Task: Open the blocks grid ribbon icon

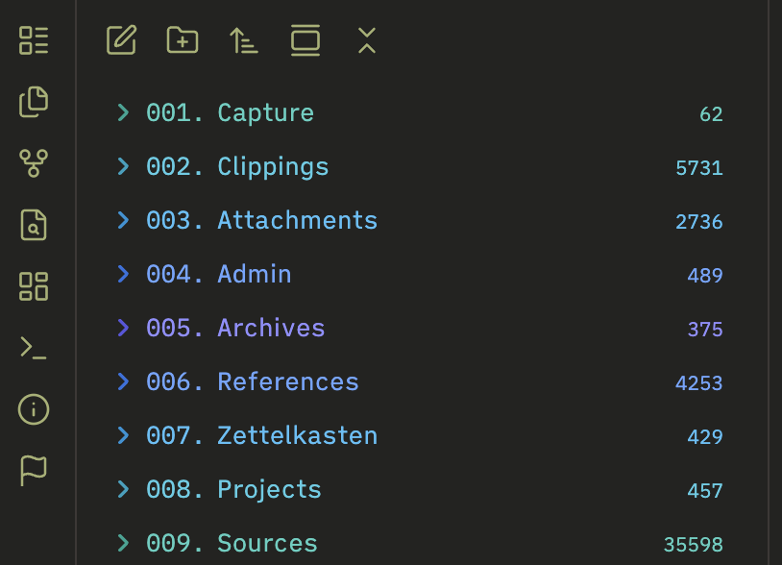Action: [34, 286]
